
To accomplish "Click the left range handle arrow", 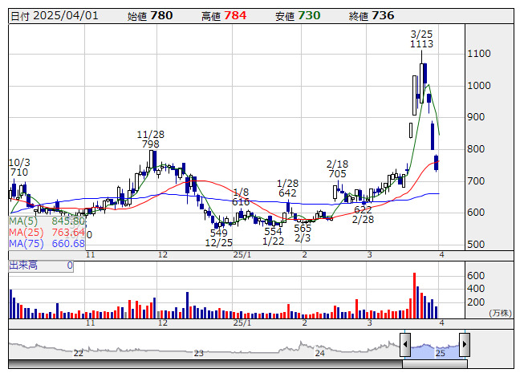I will pos(405,347).
